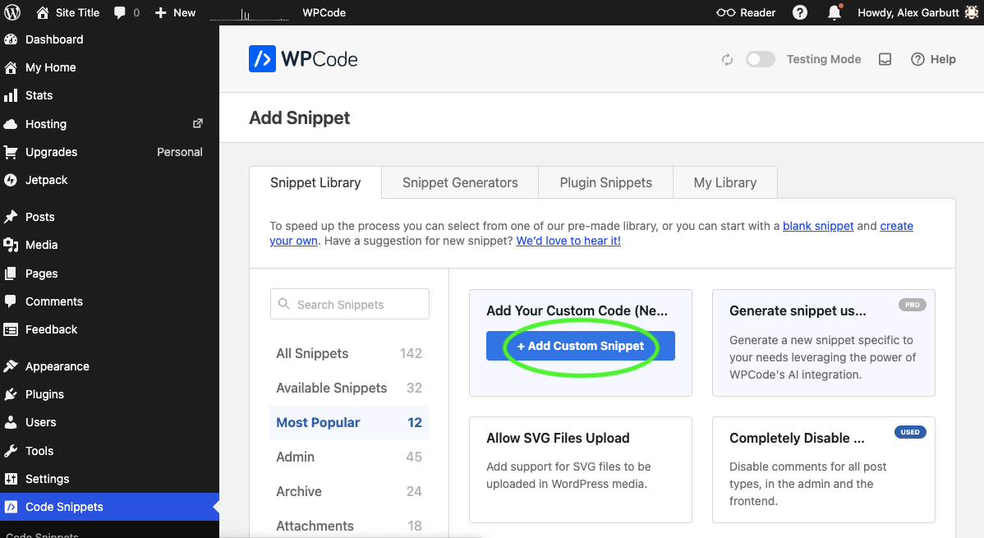This screenshot has height=538, width=984.
Task: Open Plugins in sidebar
Action: (x=109, y=394)
